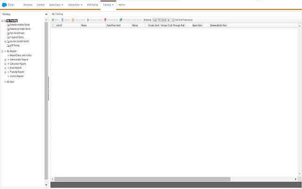Select the My Tracking folder
Viewport: 302px width, 189px height.
12,21
